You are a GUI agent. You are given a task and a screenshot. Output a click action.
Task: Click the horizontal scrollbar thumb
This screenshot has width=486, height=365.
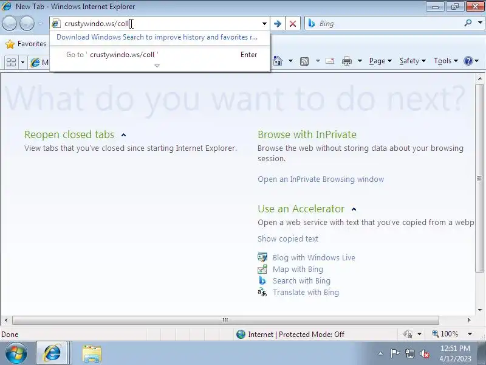[225, 320]
